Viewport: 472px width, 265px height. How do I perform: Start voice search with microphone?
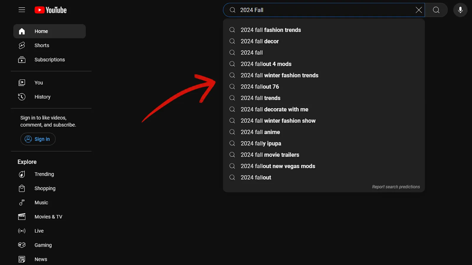click(x=460, y=10)
